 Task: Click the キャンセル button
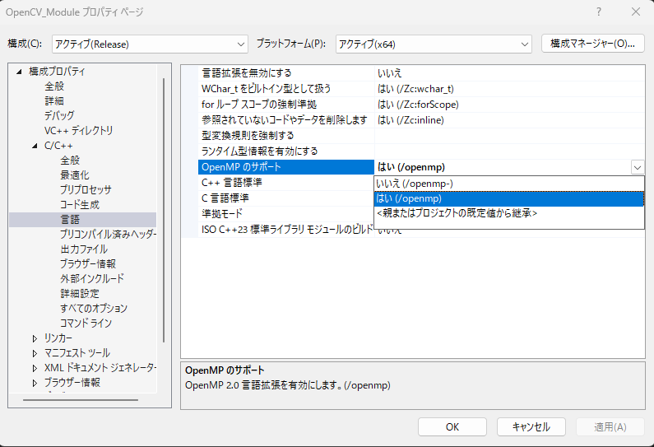531,426
